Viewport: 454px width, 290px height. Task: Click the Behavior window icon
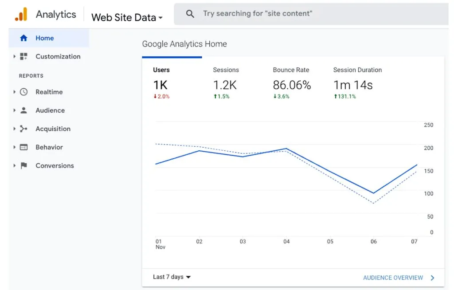(x=23, y=147)
